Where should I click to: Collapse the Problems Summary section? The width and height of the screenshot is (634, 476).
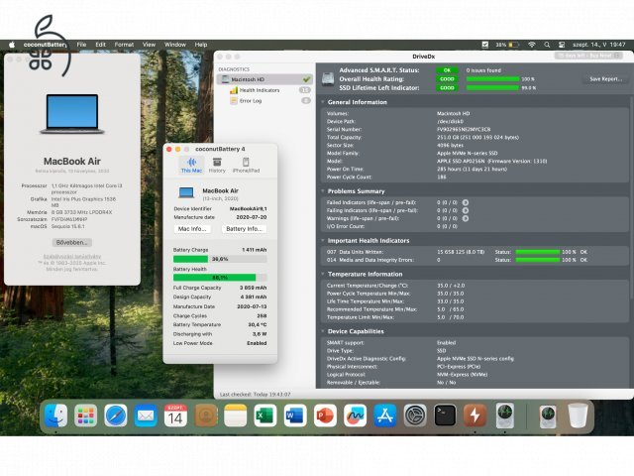323,191
